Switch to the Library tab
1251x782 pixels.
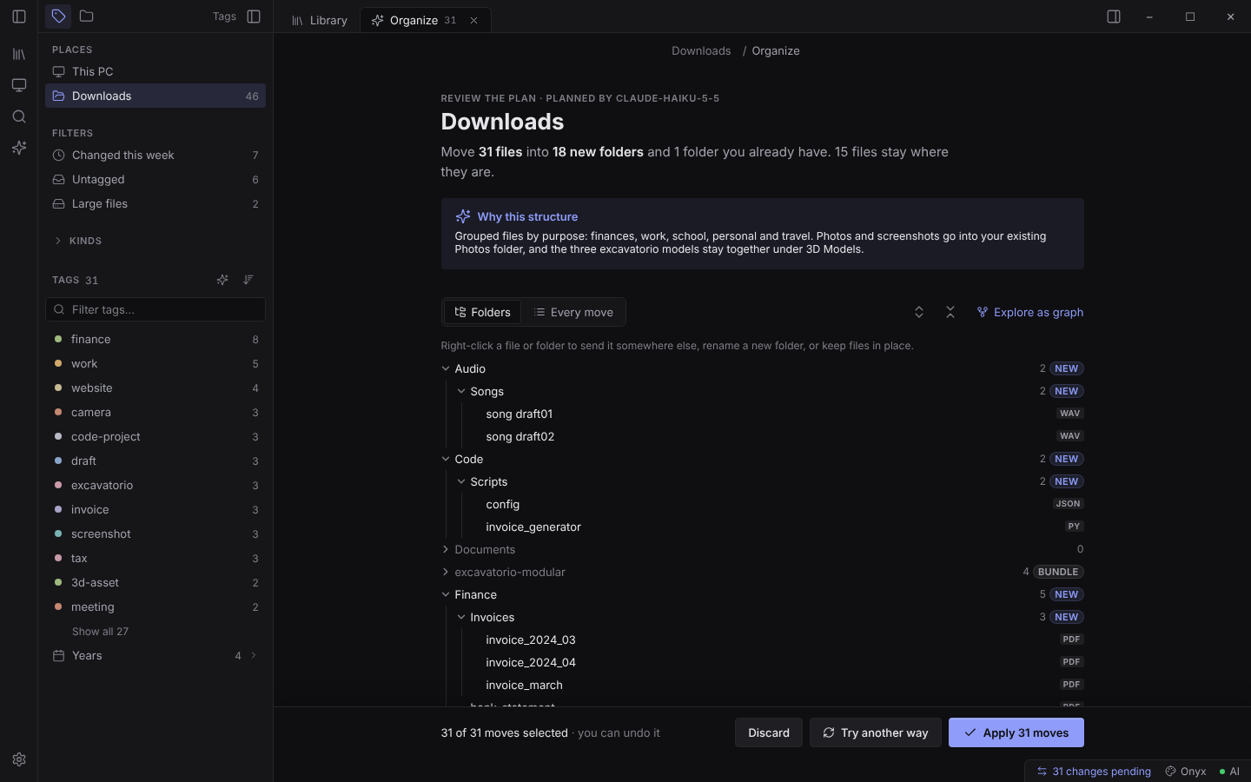(x=320, y=20)
